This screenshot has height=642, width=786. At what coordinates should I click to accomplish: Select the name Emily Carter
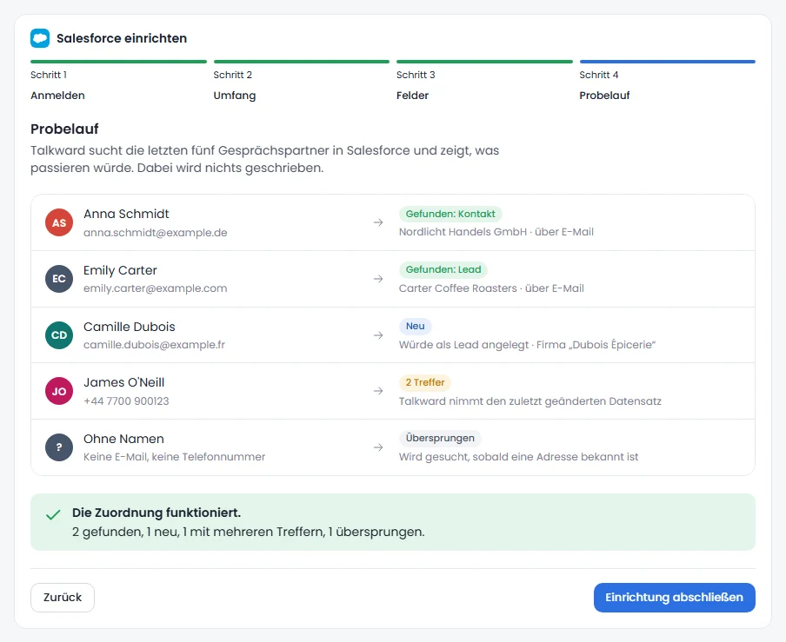click(120, 270)
